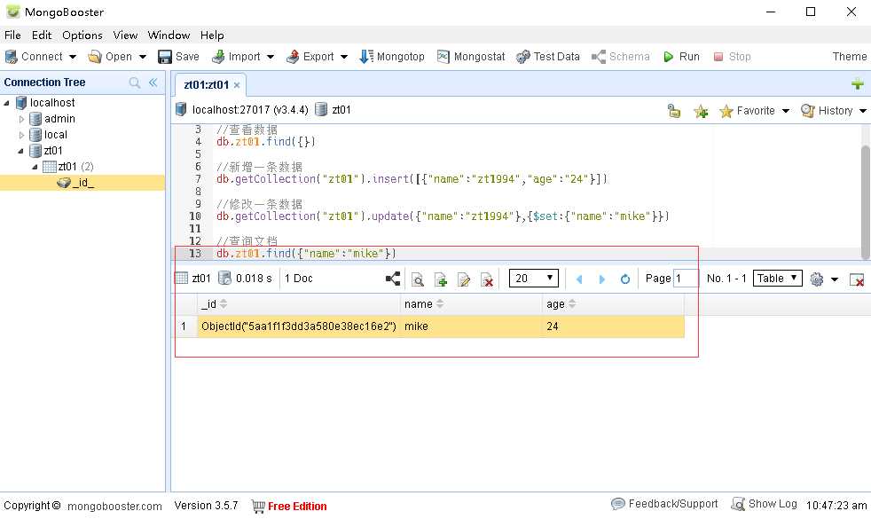Click the Import toolbar button
The width and height of the screenshot is (871, 519).
(x=236, y=57)
